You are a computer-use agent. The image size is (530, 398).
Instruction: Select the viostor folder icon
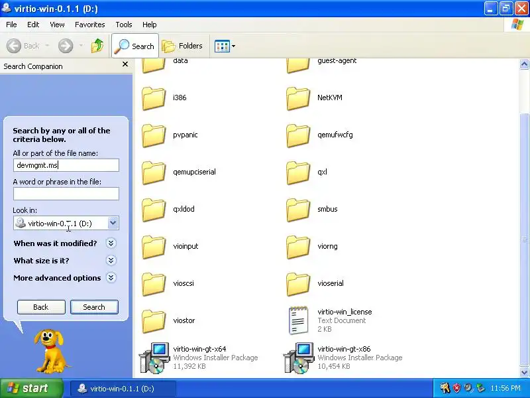154,322
